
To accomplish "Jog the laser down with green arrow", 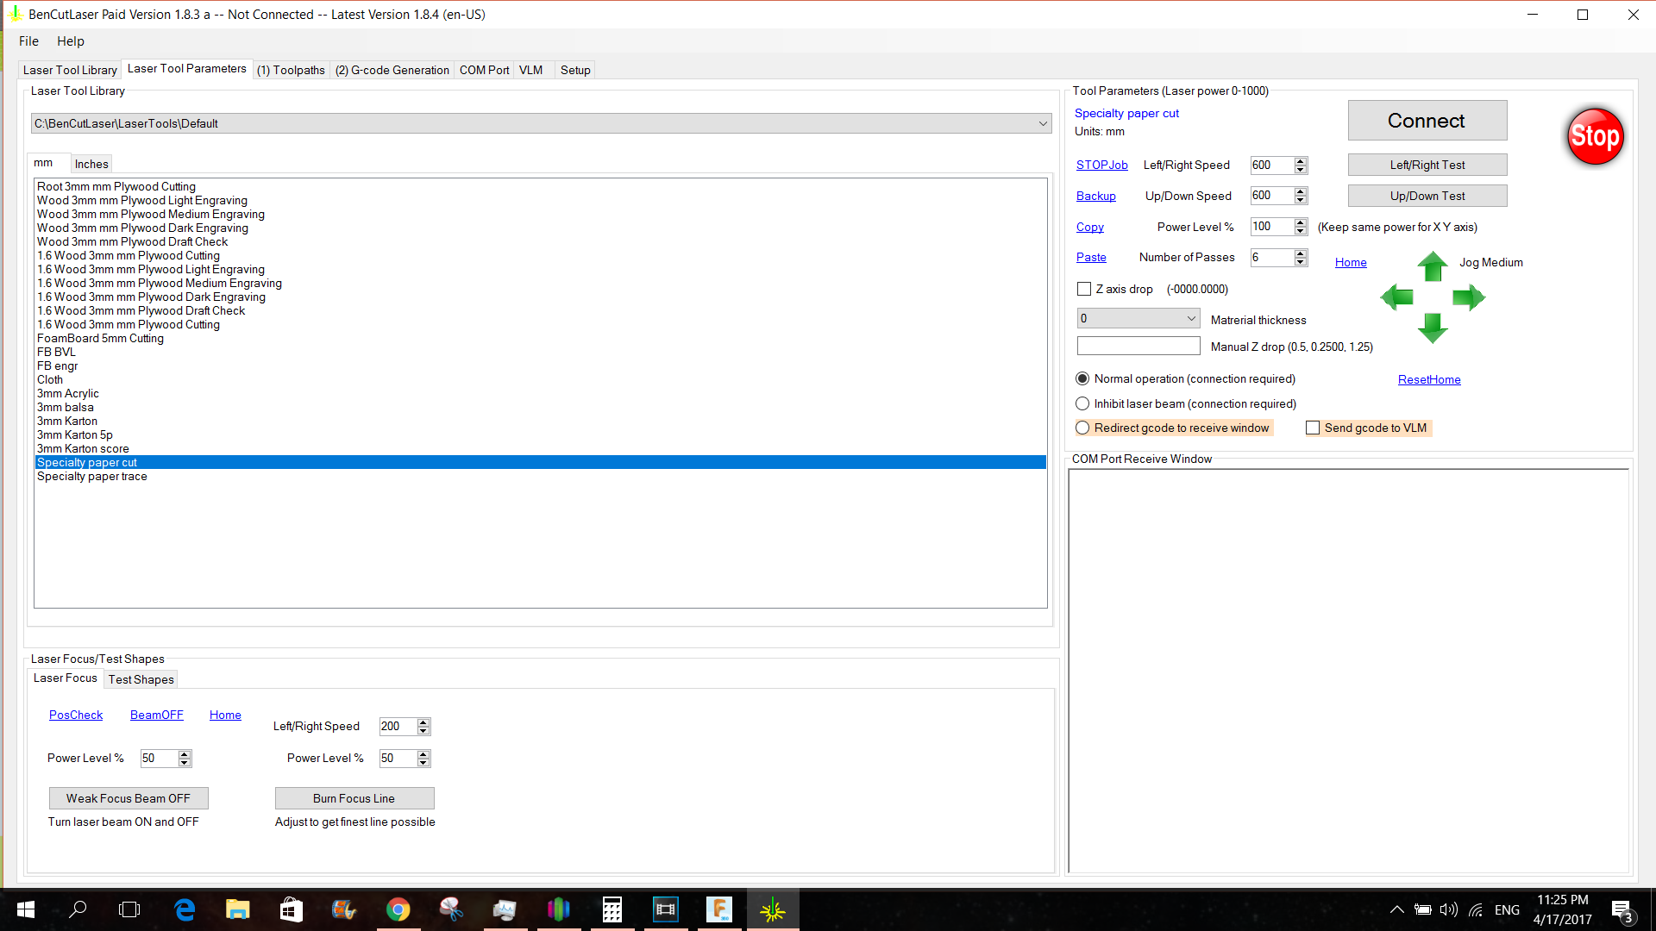I will (1433, 328).
